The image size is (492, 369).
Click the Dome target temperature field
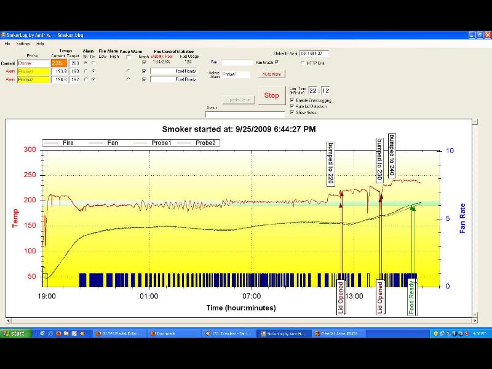[x=74, y=63]
